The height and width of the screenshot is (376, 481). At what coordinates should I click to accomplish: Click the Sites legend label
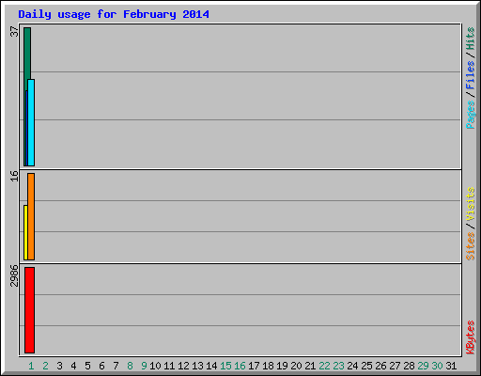coord(470,246)
